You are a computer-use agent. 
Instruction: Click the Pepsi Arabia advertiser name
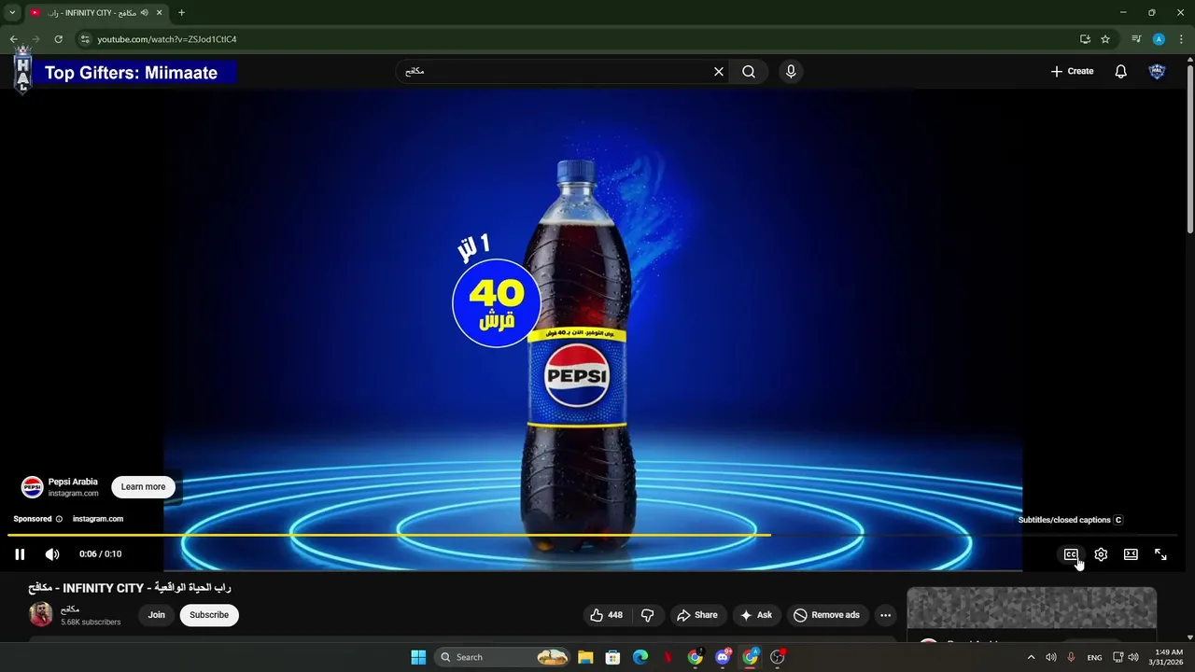(73, 482)
